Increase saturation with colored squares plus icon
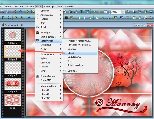The height and width of the screenshot is (119, 154). [22, 18]
